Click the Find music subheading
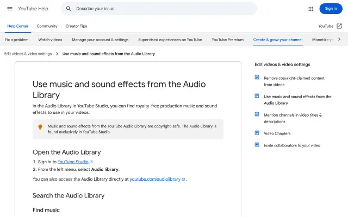The width and height of the screenshot is (348, 217). (46, 210)
